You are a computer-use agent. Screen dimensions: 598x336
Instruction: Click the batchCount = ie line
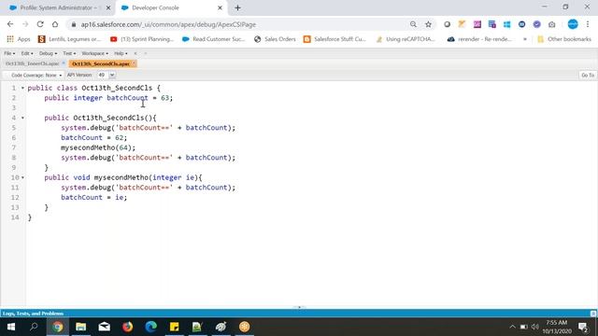point(93,197)
